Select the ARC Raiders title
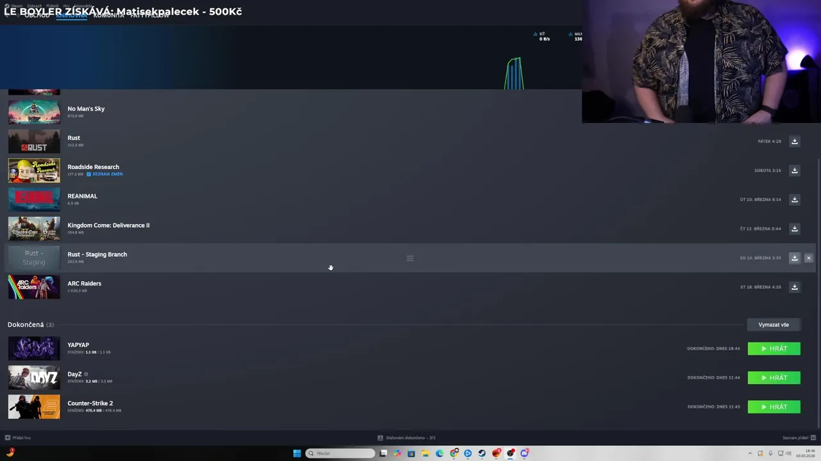Screen dimensions: 821x461 [x=84, y=284]
